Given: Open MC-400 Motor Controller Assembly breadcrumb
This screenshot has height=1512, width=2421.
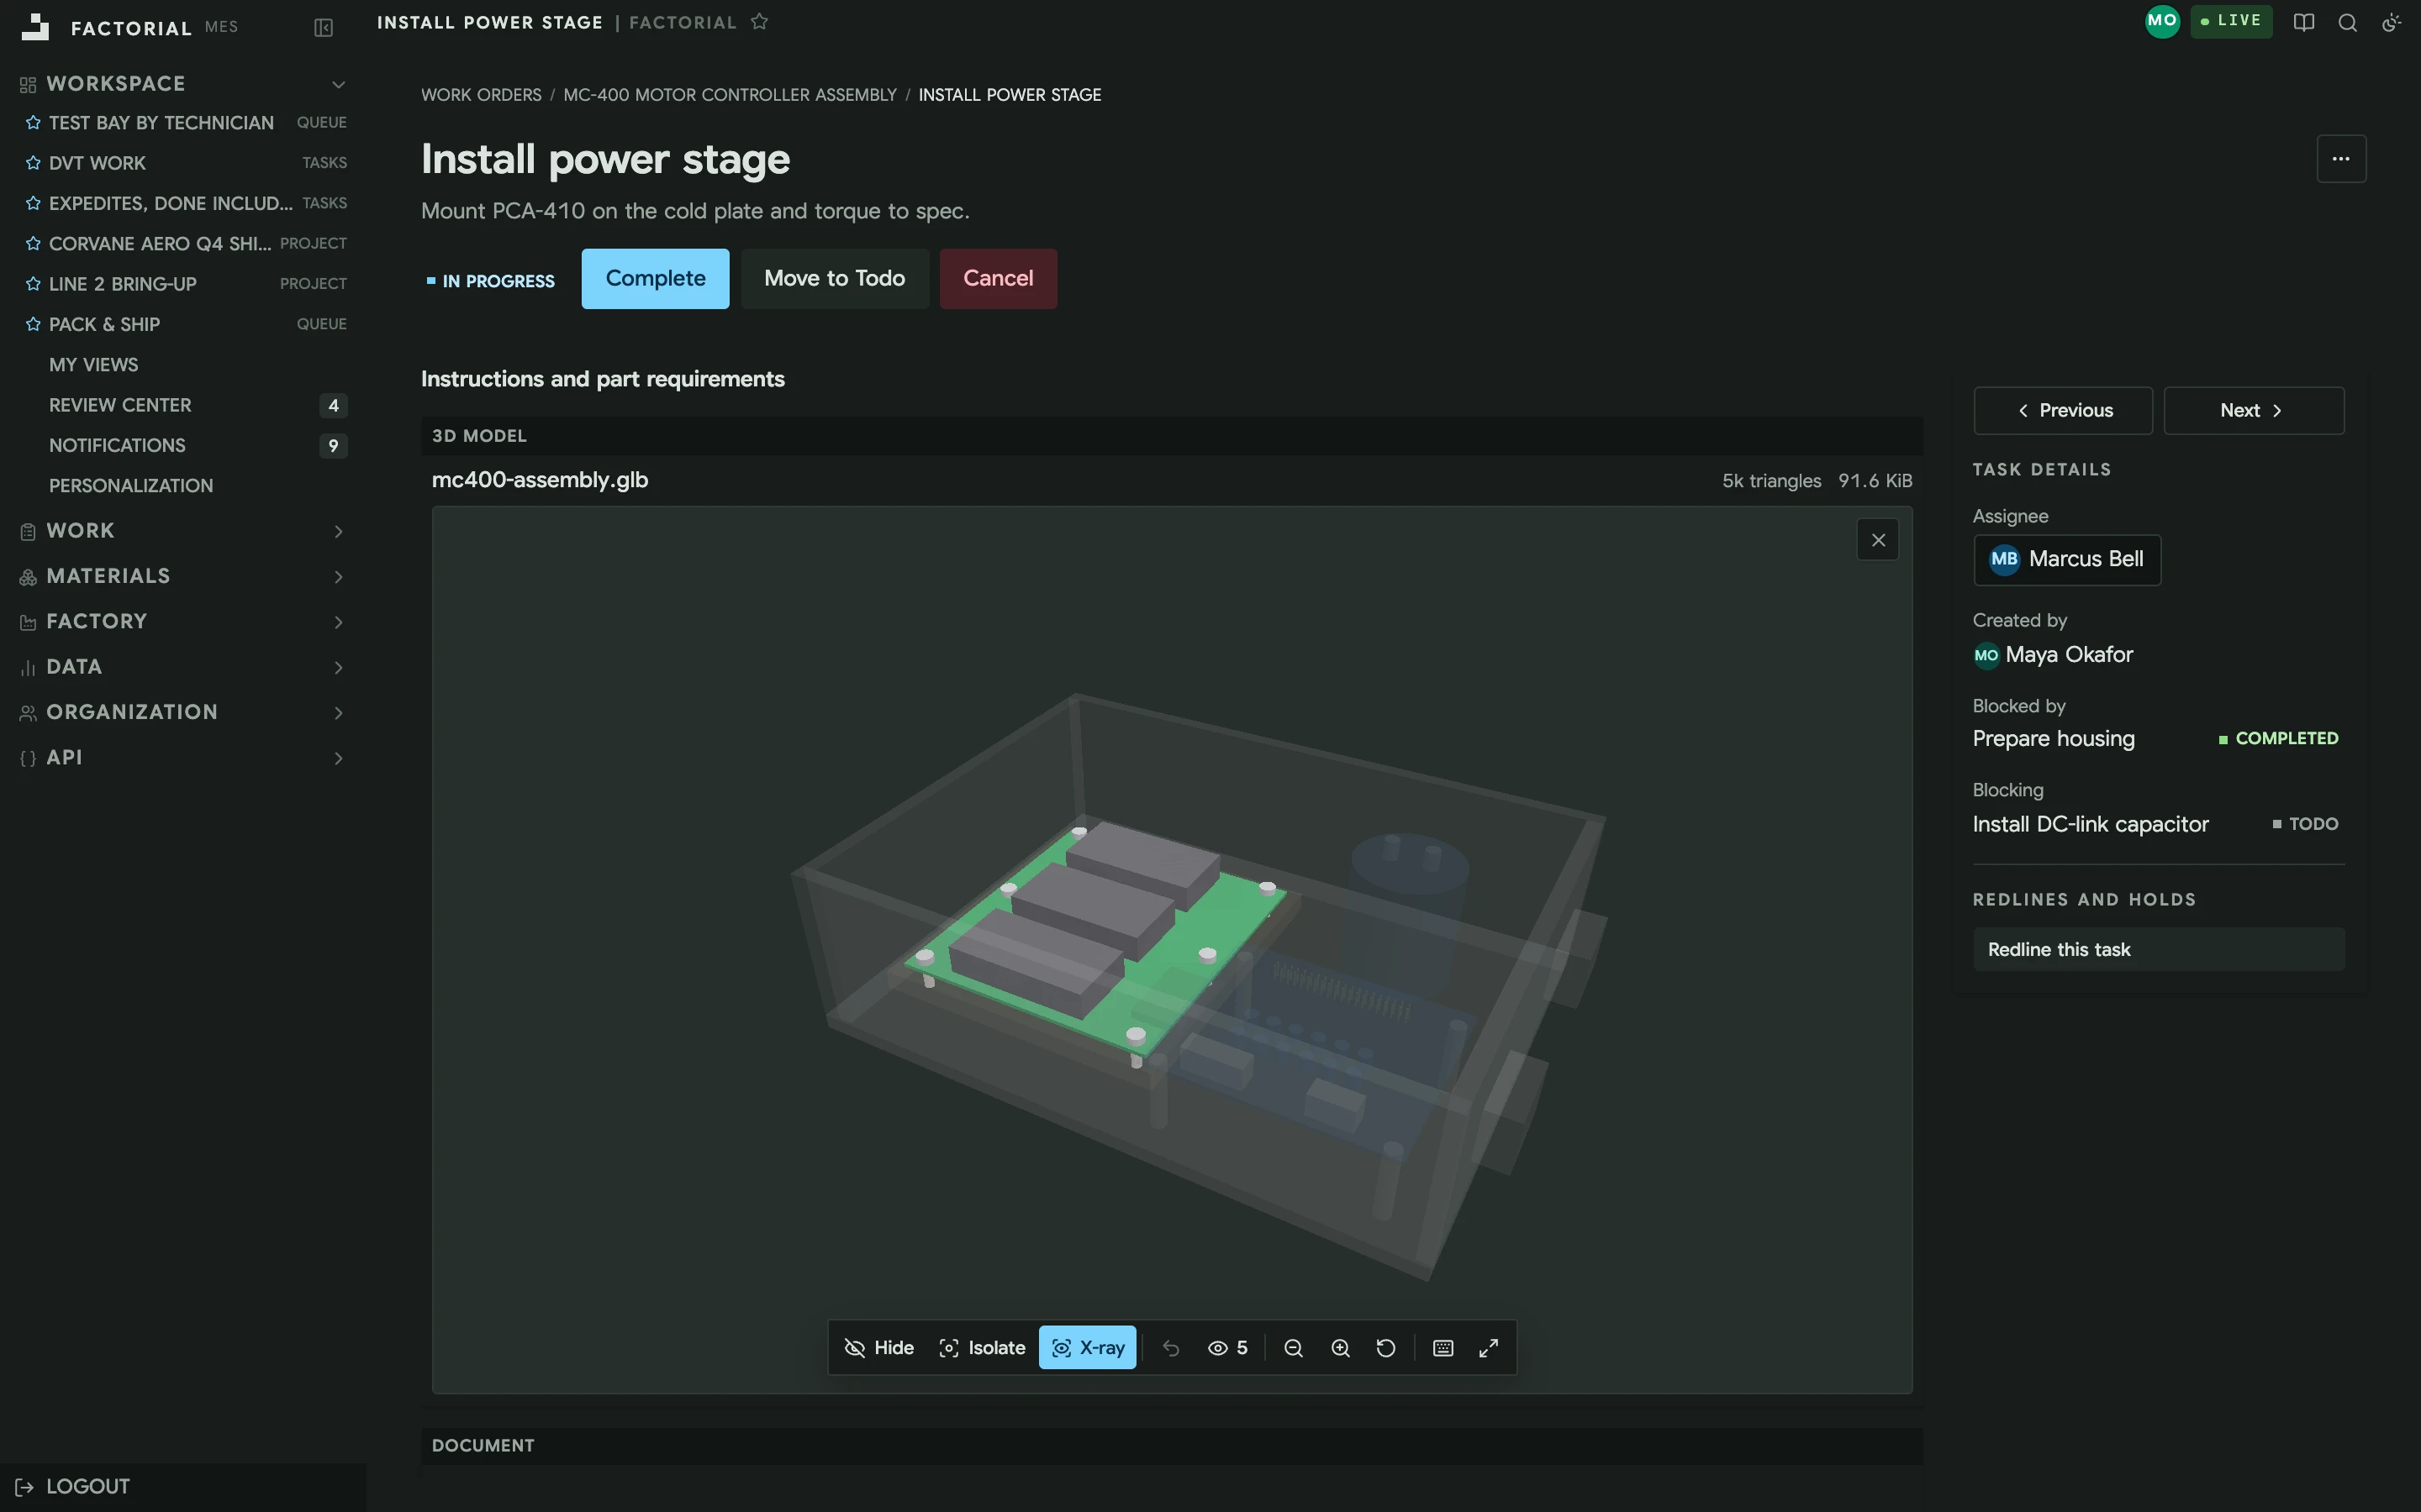Looking at the screenshot, I should pyautogui.click(x=731, y=95).
